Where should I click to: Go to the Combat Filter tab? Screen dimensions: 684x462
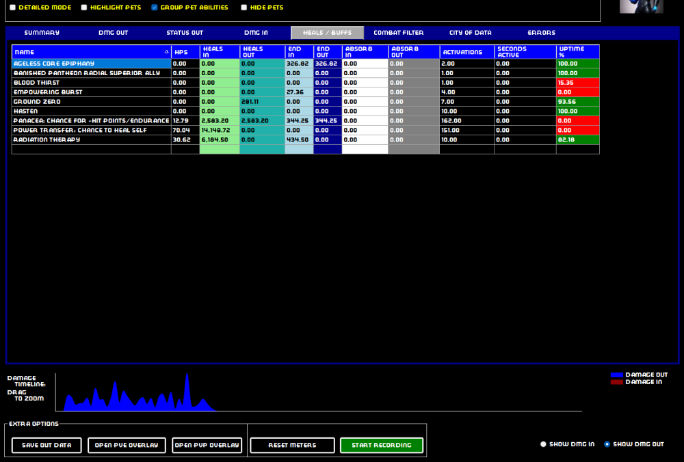click(x=398, y=33)
